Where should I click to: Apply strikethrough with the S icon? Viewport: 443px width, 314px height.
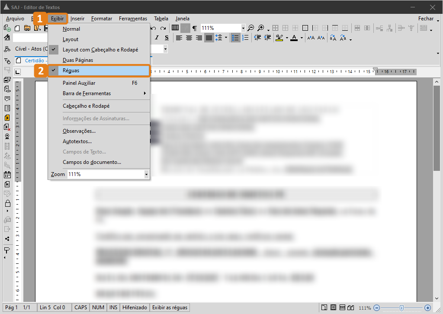167,38
